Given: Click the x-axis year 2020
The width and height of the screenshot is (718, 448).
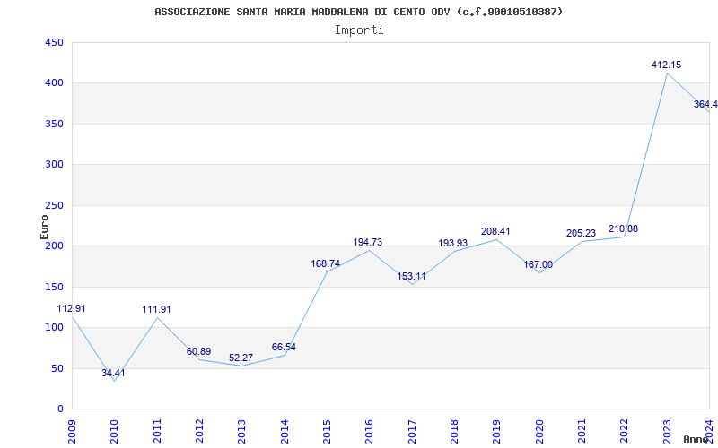Looking at the screenshot, I should pos(539,431).
